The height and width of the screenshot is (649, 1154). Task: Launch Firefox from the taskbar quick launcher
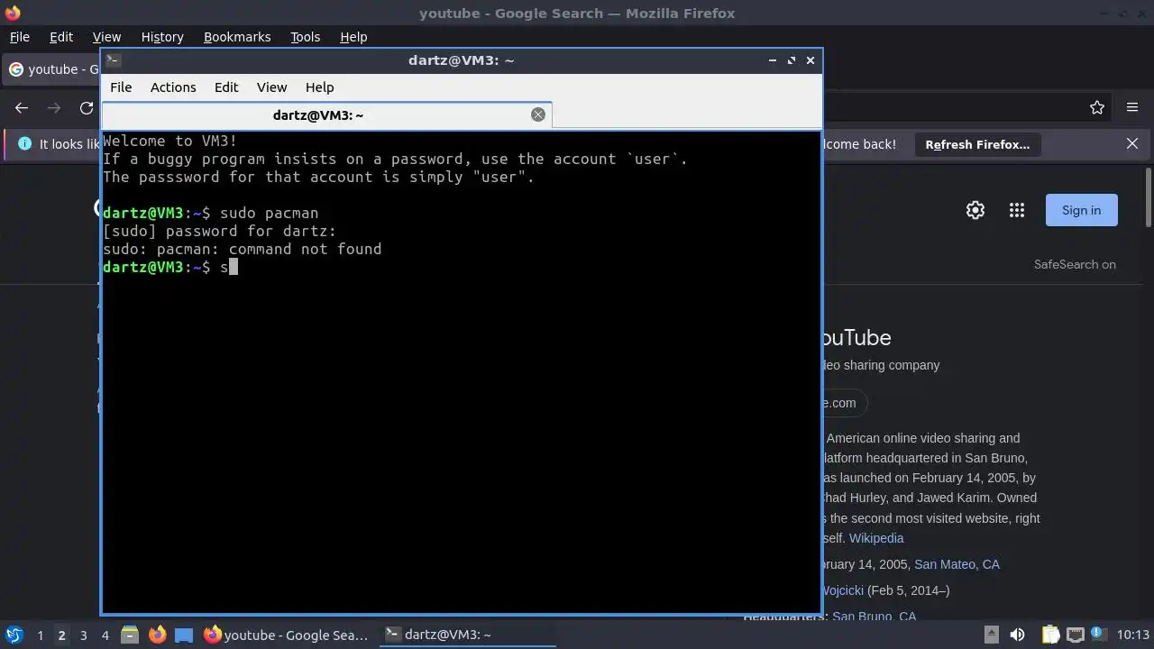point(157,635)
